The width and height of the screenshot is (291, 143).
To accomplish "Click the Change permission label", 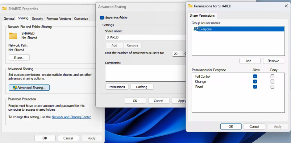I will pos(201,81).
